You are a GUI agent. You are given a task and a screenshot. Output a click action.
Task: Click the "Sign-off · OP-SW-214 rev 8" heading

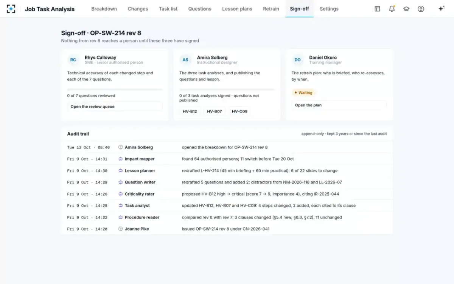(101, 33)
